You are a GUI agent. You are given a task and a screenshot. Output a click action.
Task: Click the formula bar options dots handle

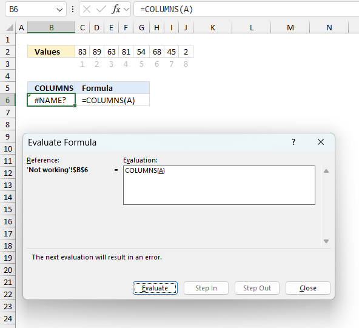pyautogui.click(x=73, y=9)
